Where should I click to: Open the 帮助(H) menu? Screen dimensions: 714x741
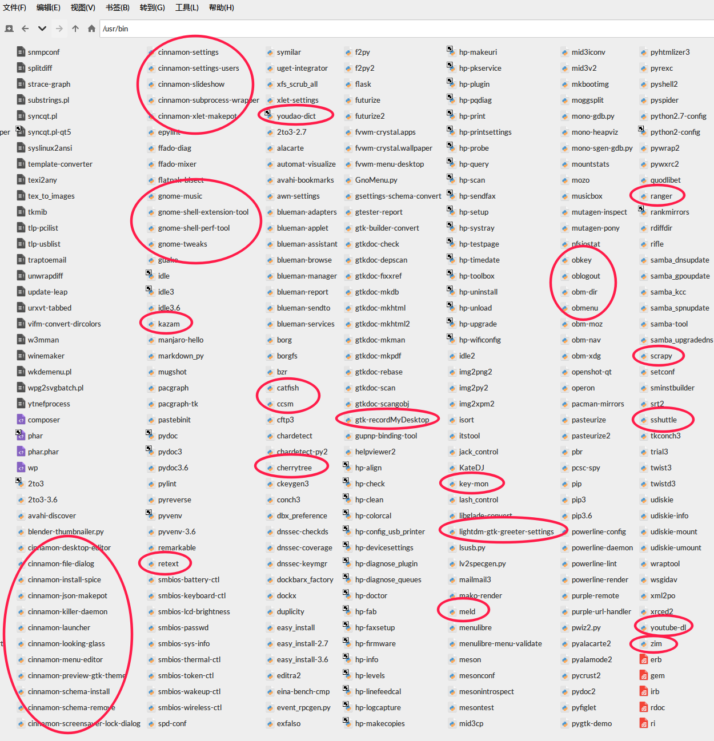point(222,7)
